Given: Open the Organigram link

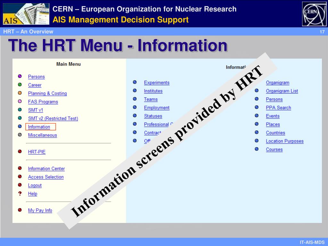Looking at the screenshot, I should (x=278, y=83).
